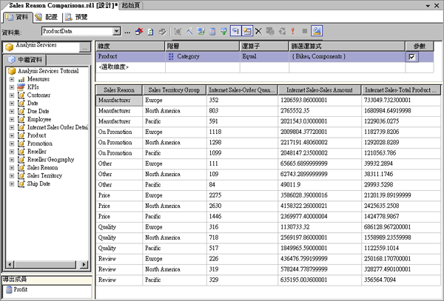
Task: Sort by Sales Reason column header
Action: pyautogui.click(x=118, y=90)
